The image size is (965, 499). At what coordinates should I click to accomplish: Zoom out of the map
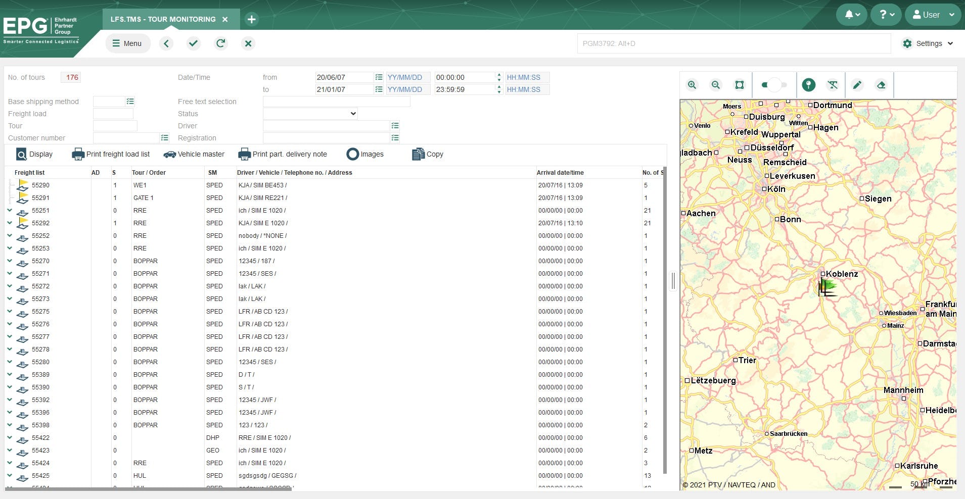tap(715, 85)
